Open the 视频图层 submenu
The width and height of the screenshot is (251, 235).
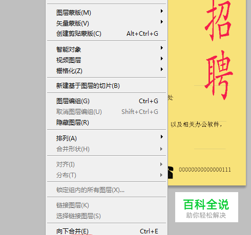(107, 60)
